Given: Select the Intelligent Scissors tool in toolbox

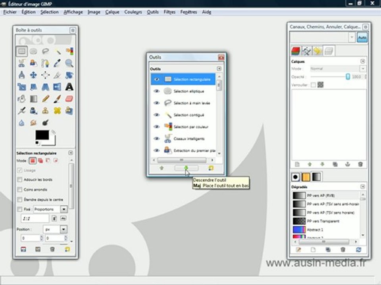Looking at the screenshot, I should [22, 63].
